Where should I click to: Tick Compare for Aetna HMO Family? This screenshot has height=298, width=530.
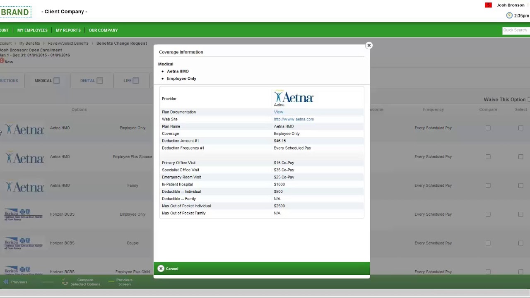(x=488, y=185)
